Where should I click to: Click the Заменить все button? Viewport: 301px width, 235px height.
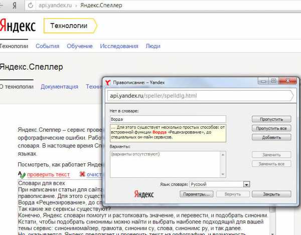tap(271, 164)
